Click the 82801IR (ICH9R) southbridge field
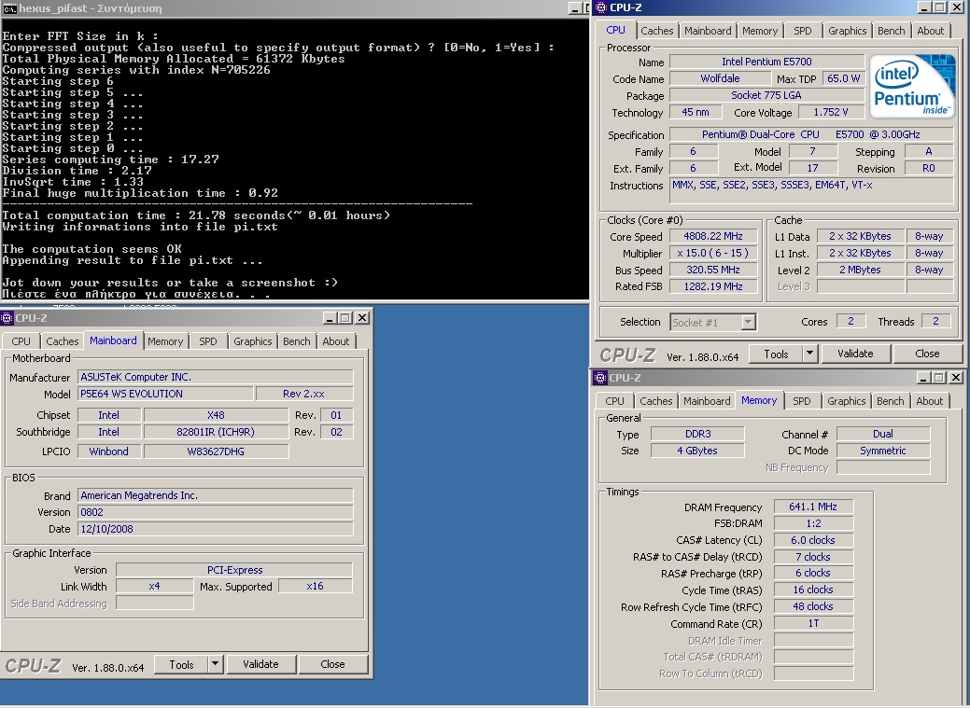The image size is (970, 708). tap(216, 432)
